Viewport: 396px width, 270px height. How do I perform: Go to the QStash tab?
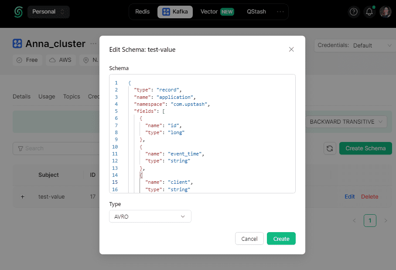tap(256, 12)
